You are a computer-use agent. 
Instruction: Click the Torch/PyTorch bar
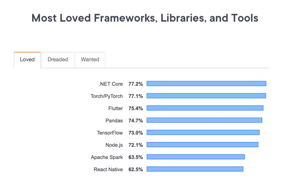pyautogui.click(x=206, y=96)
